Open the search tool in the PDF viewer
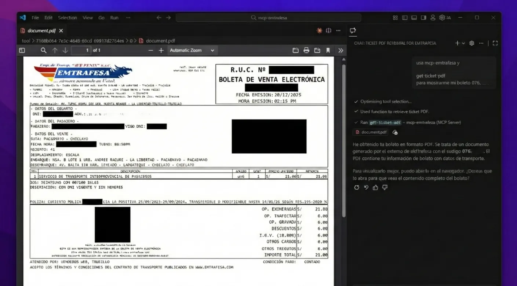This screenshot has width=517, height=286. 43,50
